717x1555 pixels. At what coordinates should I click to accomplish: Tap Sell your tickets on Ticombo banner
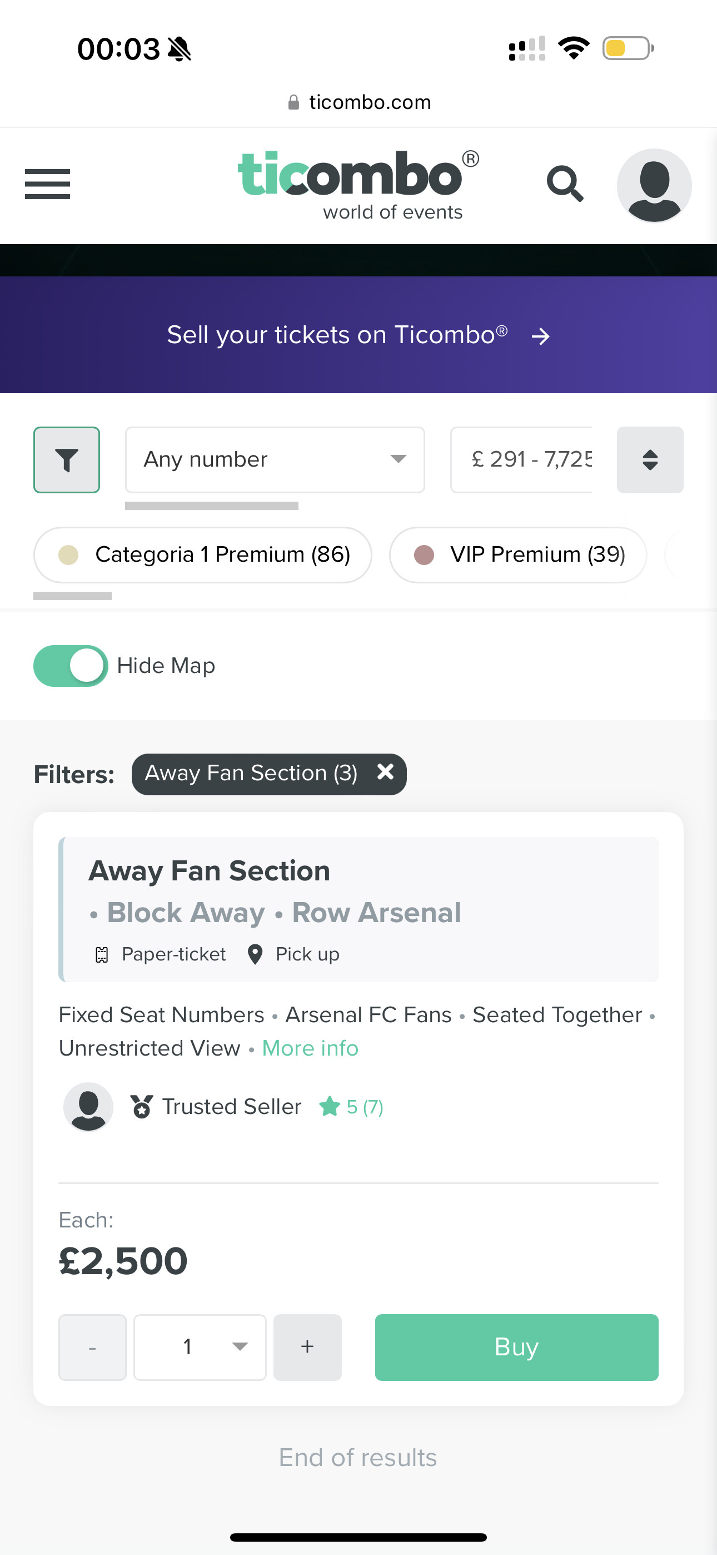(359, 335)
